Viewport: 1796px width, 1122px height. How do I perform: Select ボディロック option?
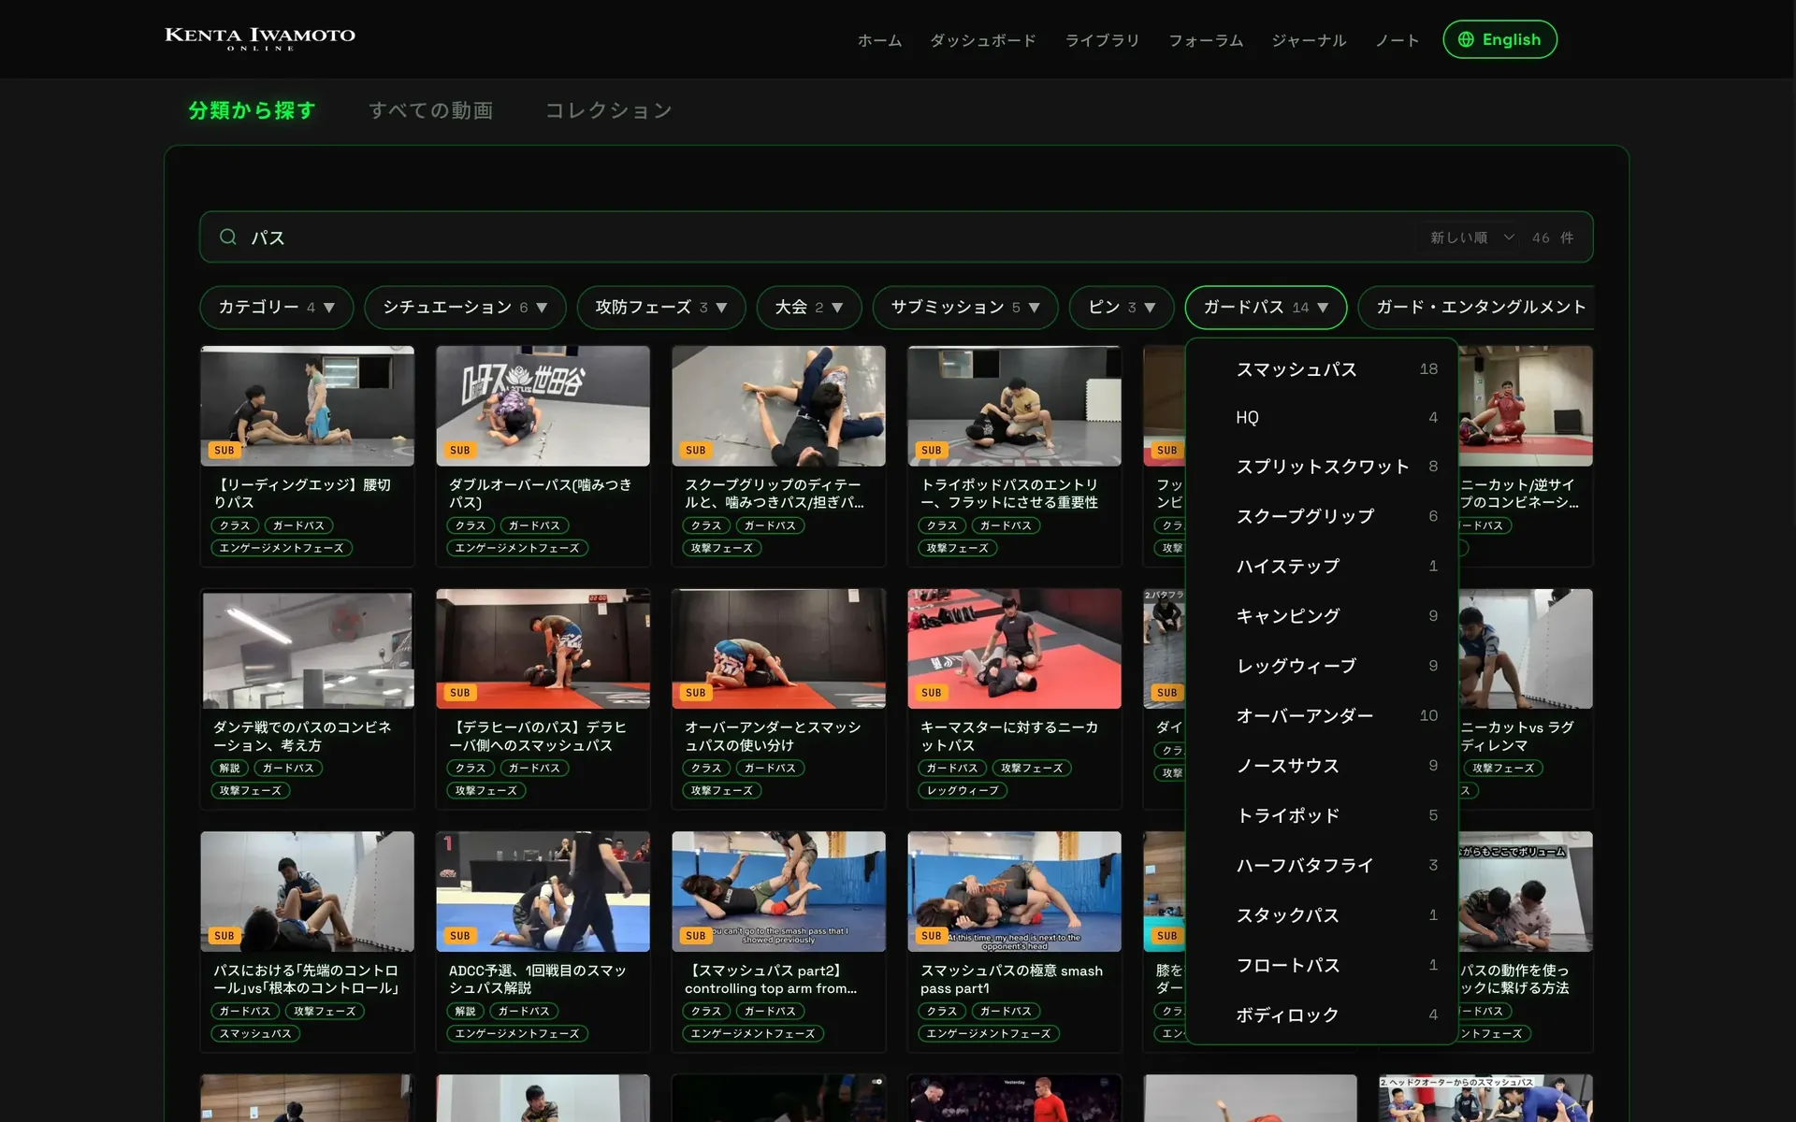coord(1323,1015)
